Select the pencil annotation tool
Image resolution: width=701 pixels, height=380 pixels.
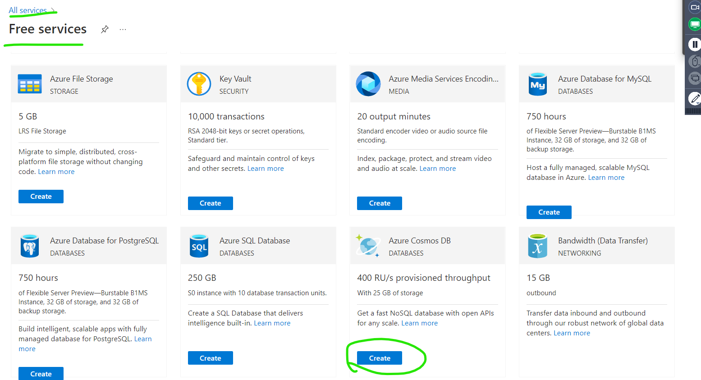coord(695,98)
